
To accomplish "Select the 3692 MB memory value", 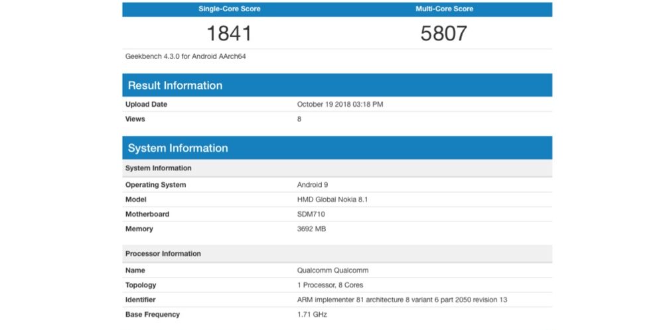I will pos(311,229).
